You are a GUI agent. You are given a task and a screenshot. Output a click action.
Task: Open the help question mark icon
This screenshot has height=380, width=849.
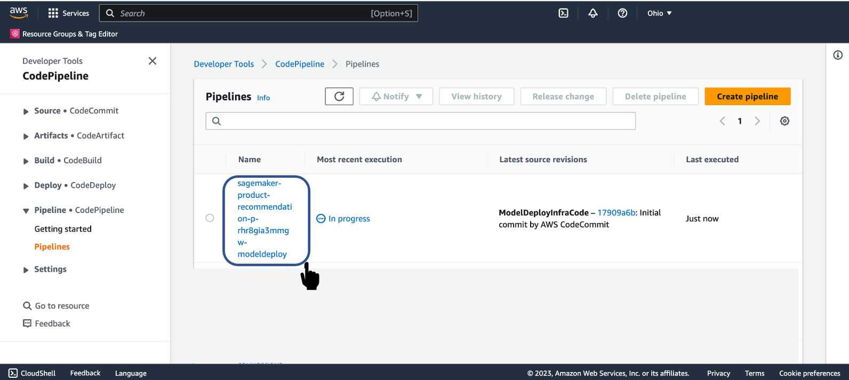[622, 13]
